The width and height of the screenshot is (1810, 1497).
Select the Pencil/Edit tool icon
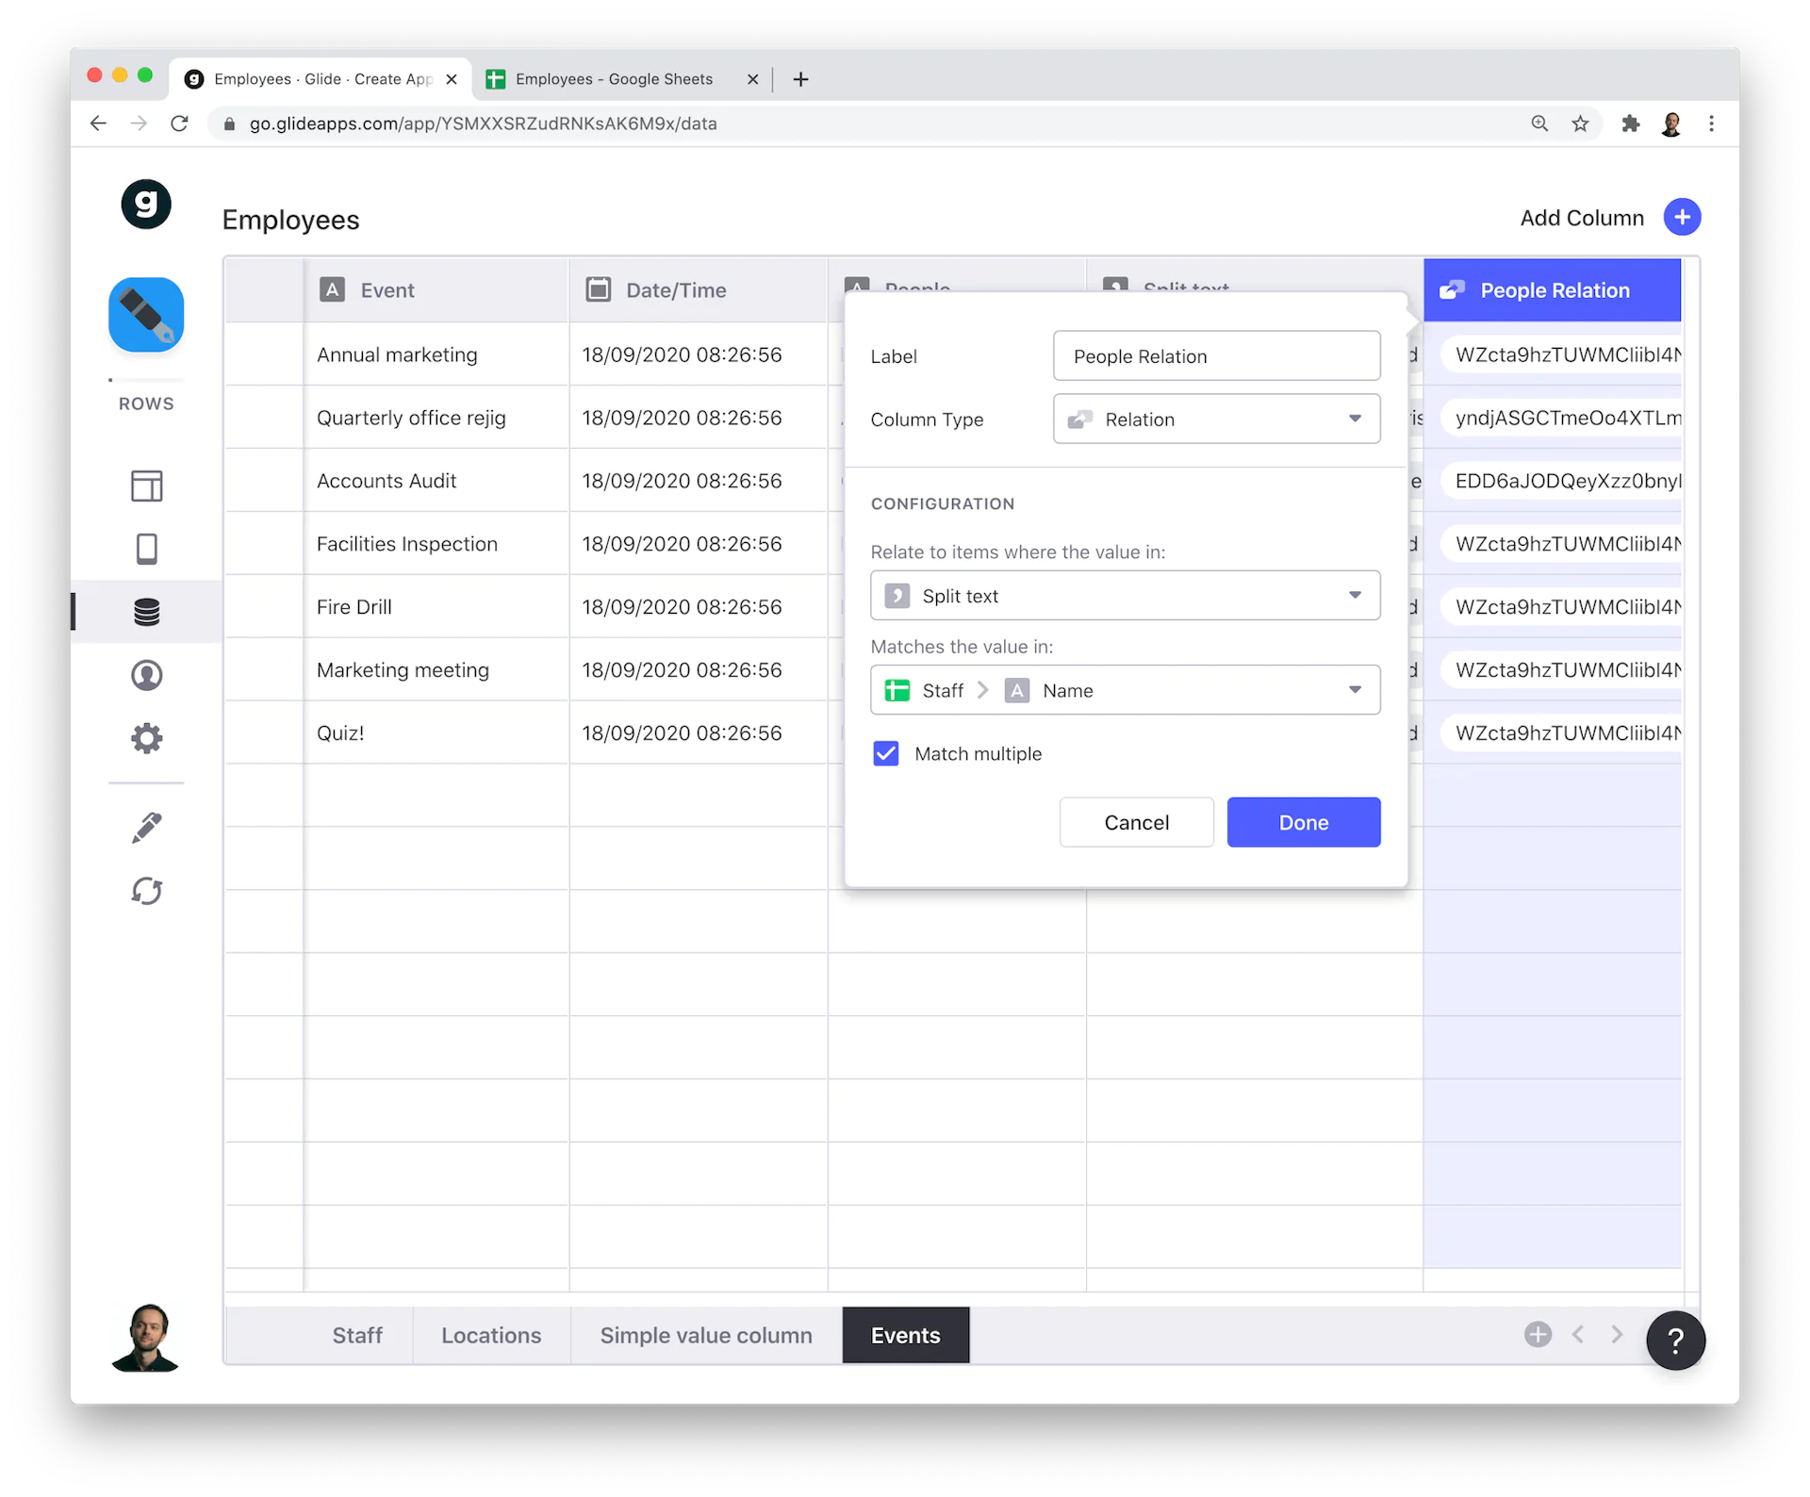click(x=146, y=825)
